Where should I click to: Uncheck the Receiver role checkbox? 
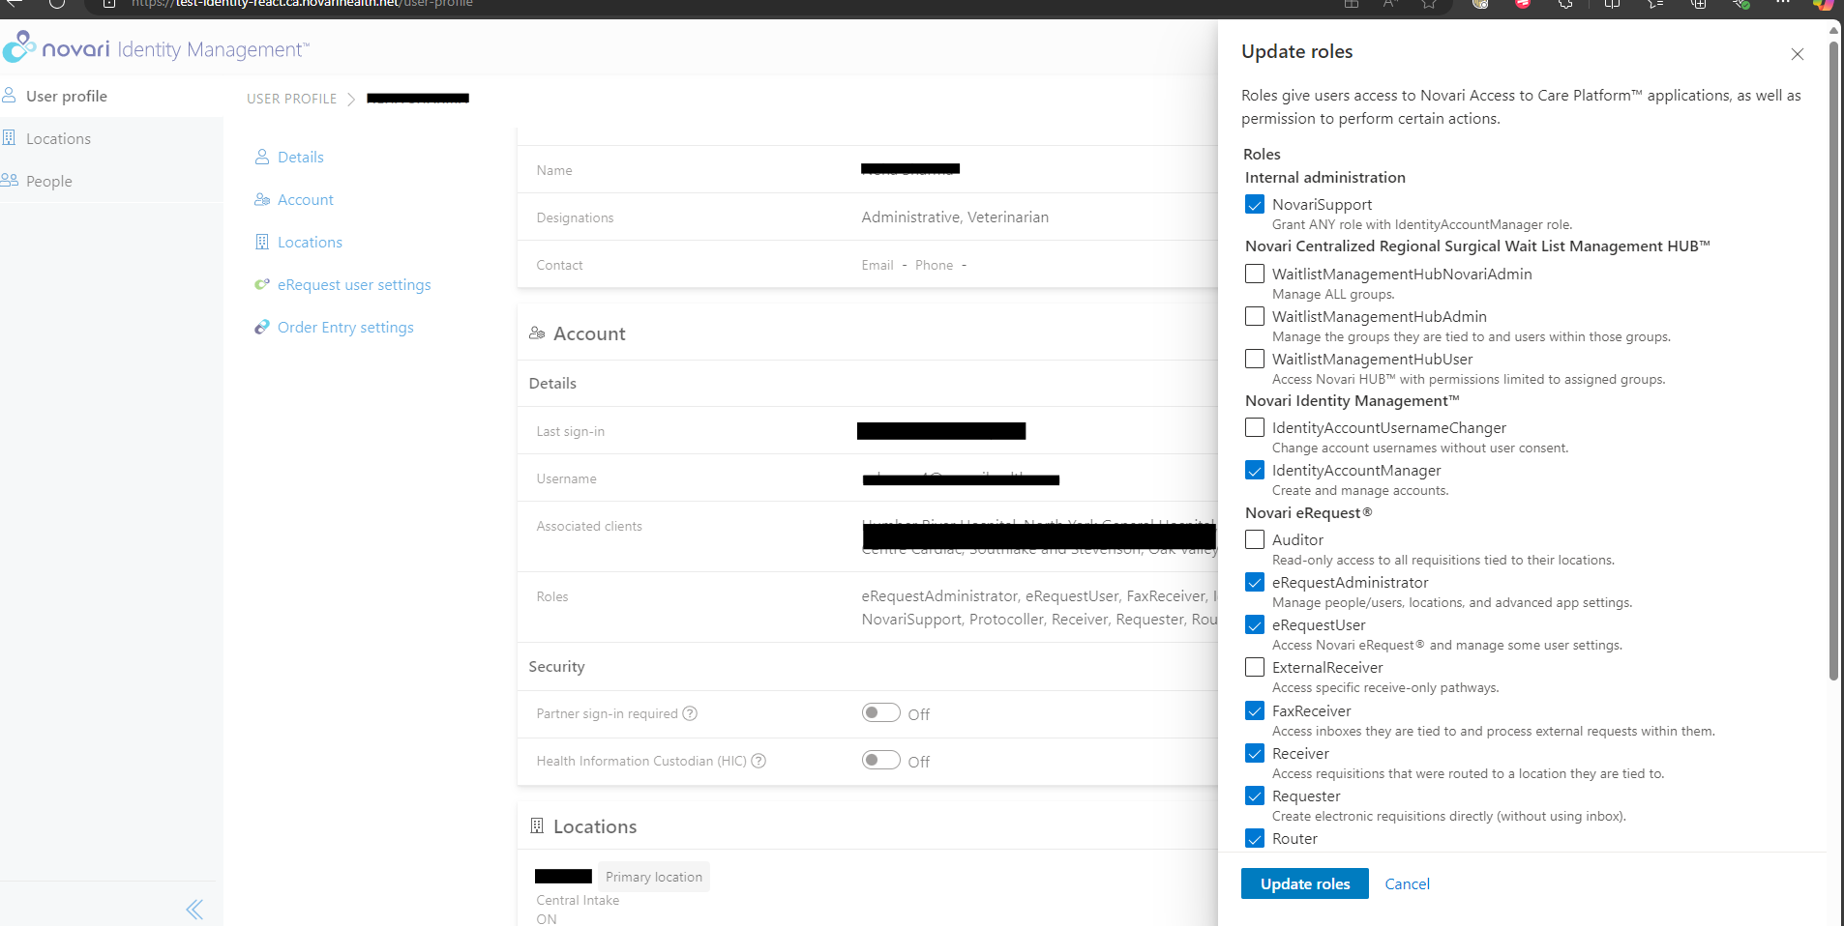point(1255,753)
